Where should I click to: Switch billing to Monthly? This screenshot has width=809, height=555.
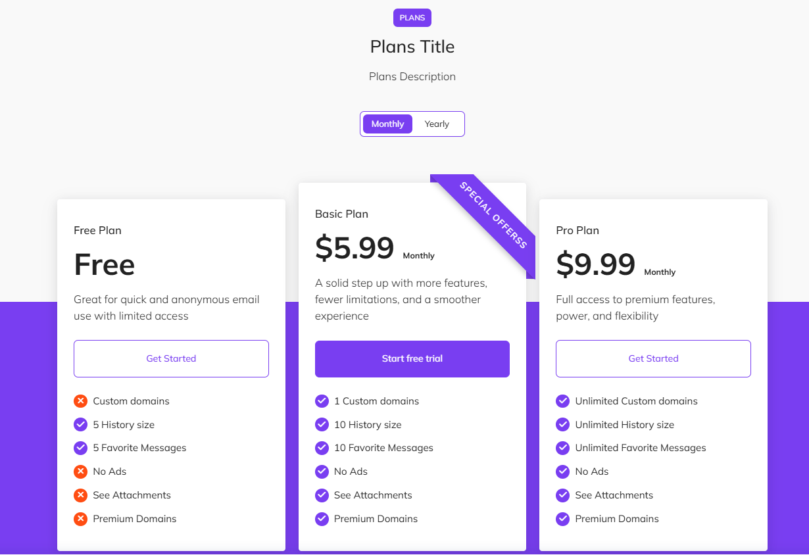387,124
